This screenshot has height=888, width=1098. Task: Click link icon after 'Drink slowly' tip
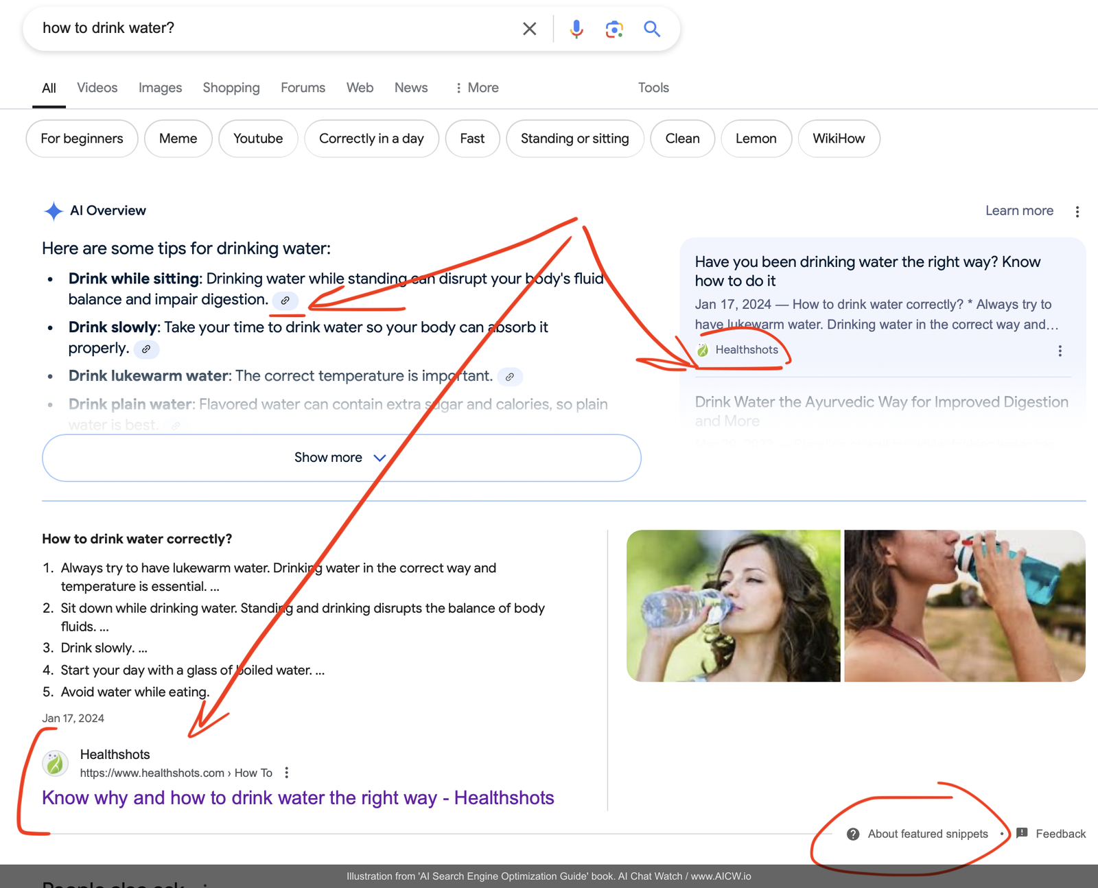pos(146,349)
